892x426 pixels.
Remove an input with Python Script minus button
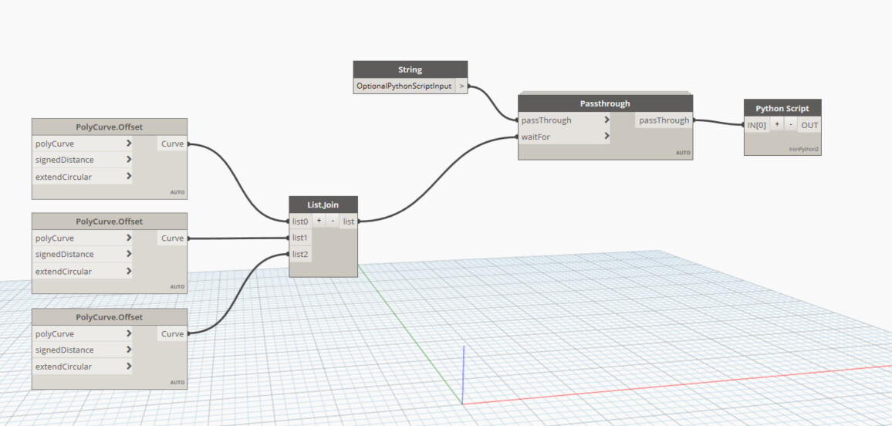click(x=790, y=124)
